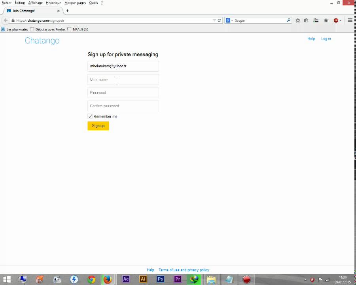Image resolution: width=356 pixels, height=285 pixels.
Task: Open the Firefox hamburger menu
Action: (x=350, y=20)
